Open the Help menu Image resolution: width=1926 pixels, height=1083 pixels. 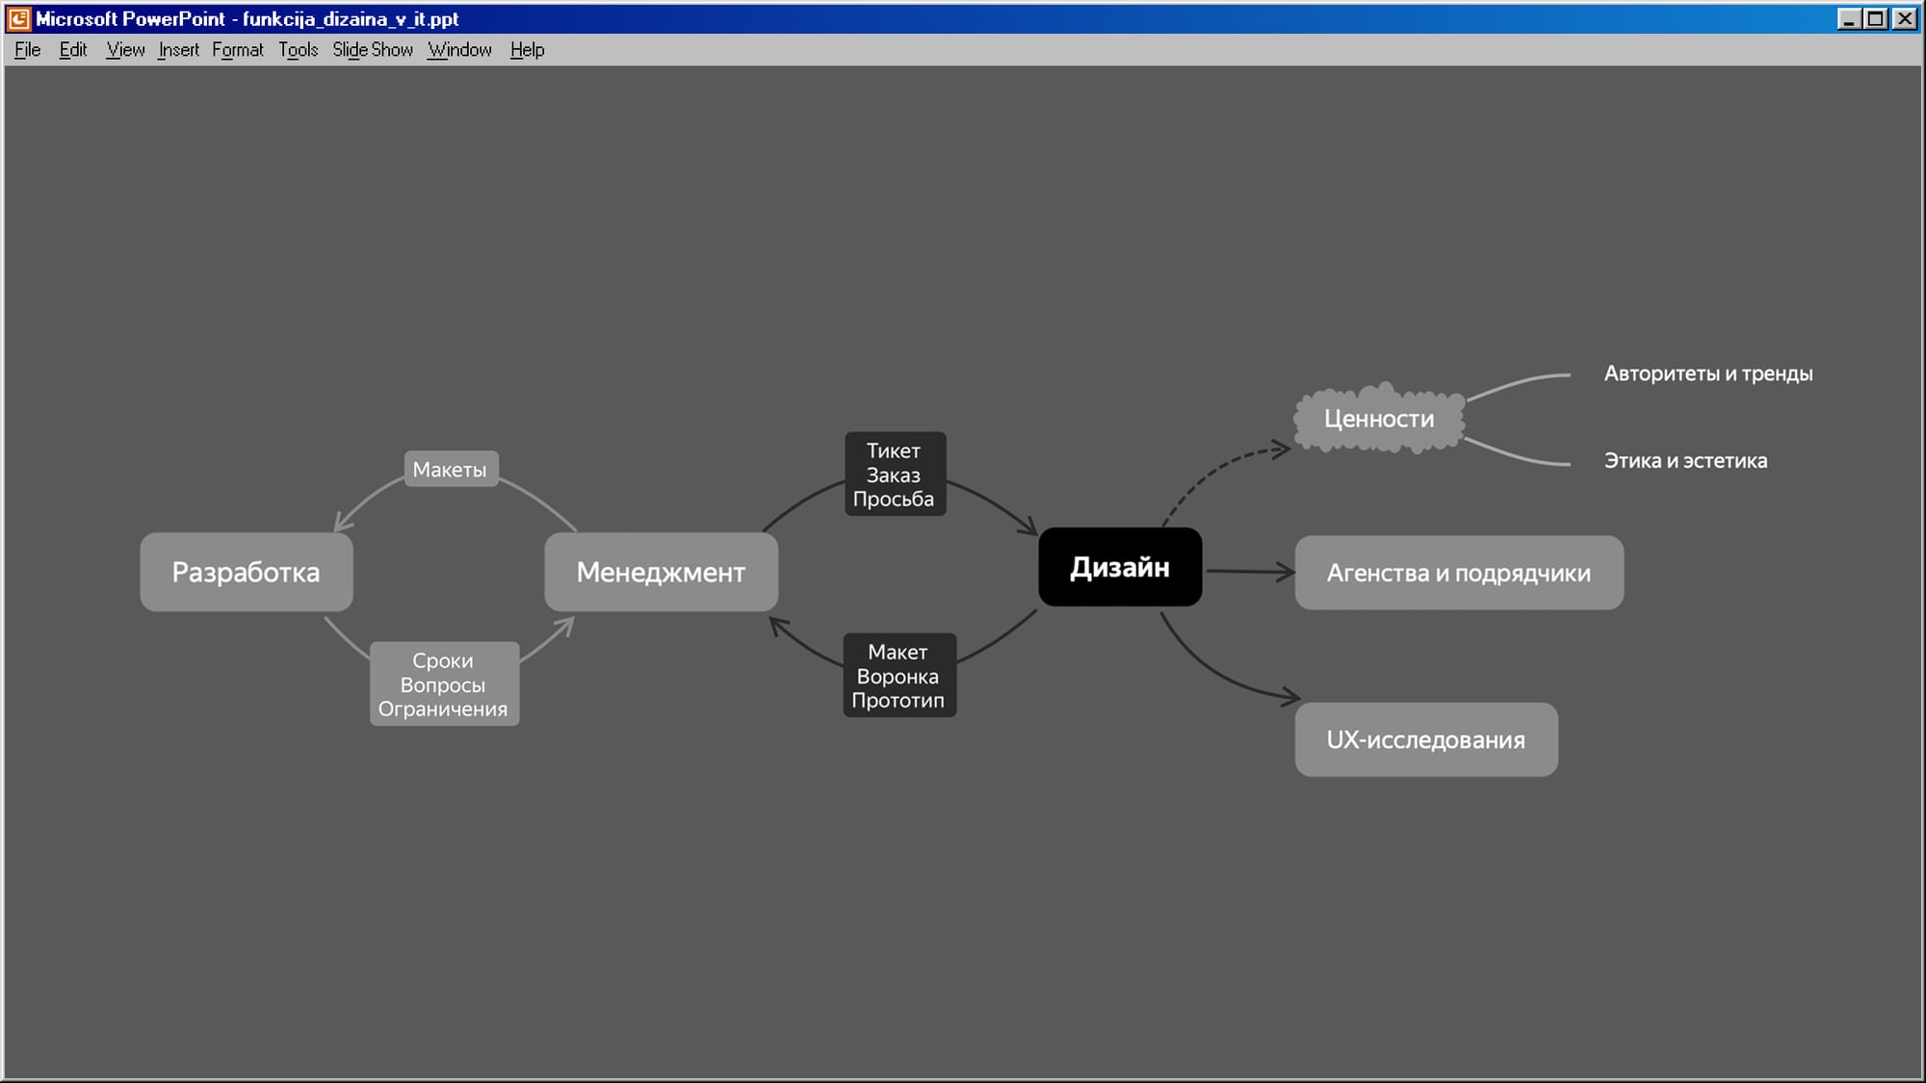[527, 50]
